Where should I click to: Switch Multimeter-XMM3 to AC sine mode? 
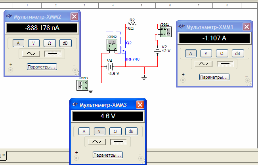click(x=97, y=142)
